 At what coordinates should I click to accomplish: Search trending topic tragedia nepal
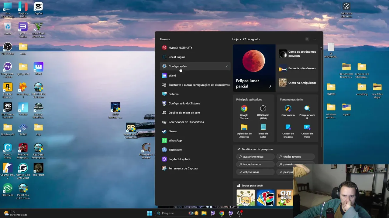click(255, 164)
